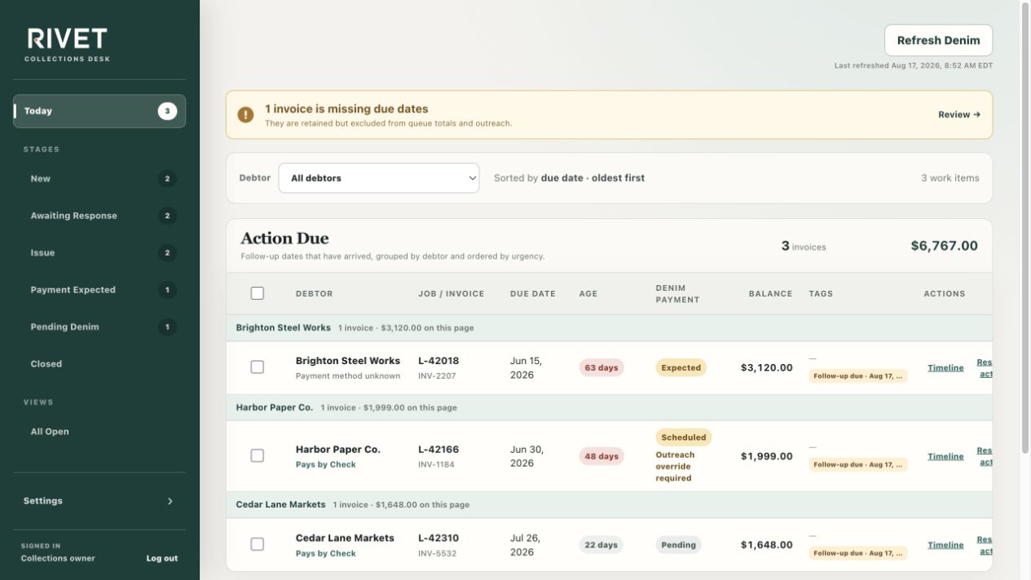Click the Brighton Steel Works group header
1031x580 pixels.
click(609, 328)
